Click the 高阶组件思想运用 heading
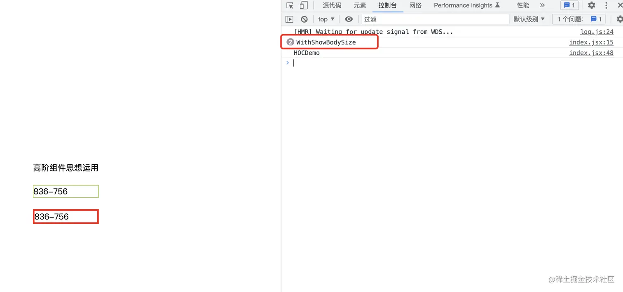Screen dimensions: 623x292 pyautogui.click(x=66, y=168)
